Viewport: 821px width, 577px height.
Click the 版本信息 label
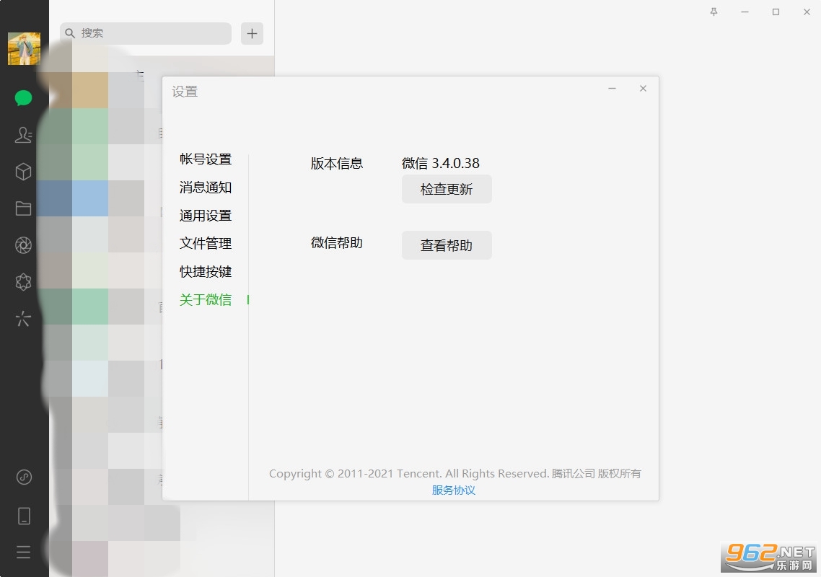[x=337, y=163]
